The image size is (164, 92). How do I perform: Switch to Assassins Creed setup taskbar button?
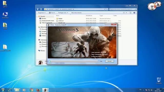tap(45, 90)
